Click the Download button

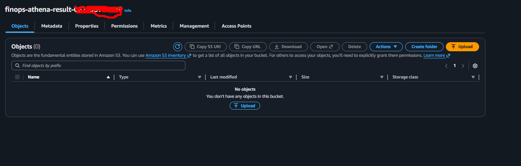pos(288,47)
